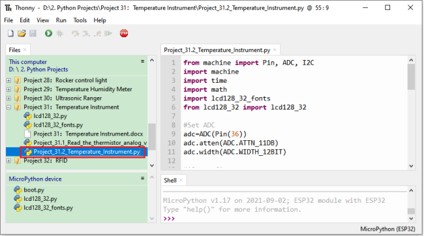
Task: Click editor scrollbar up arrow
Action: pyautogui.click(x=412, y=60)
